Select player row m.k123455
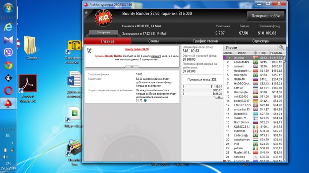 click(253, 96)
